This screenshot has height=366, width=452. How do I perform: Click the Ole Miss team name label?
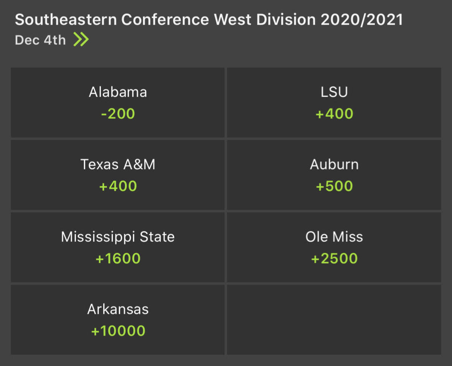pos(334,236)
